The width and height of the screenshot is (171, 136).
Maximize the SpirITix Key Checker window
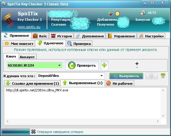point(152,3)
